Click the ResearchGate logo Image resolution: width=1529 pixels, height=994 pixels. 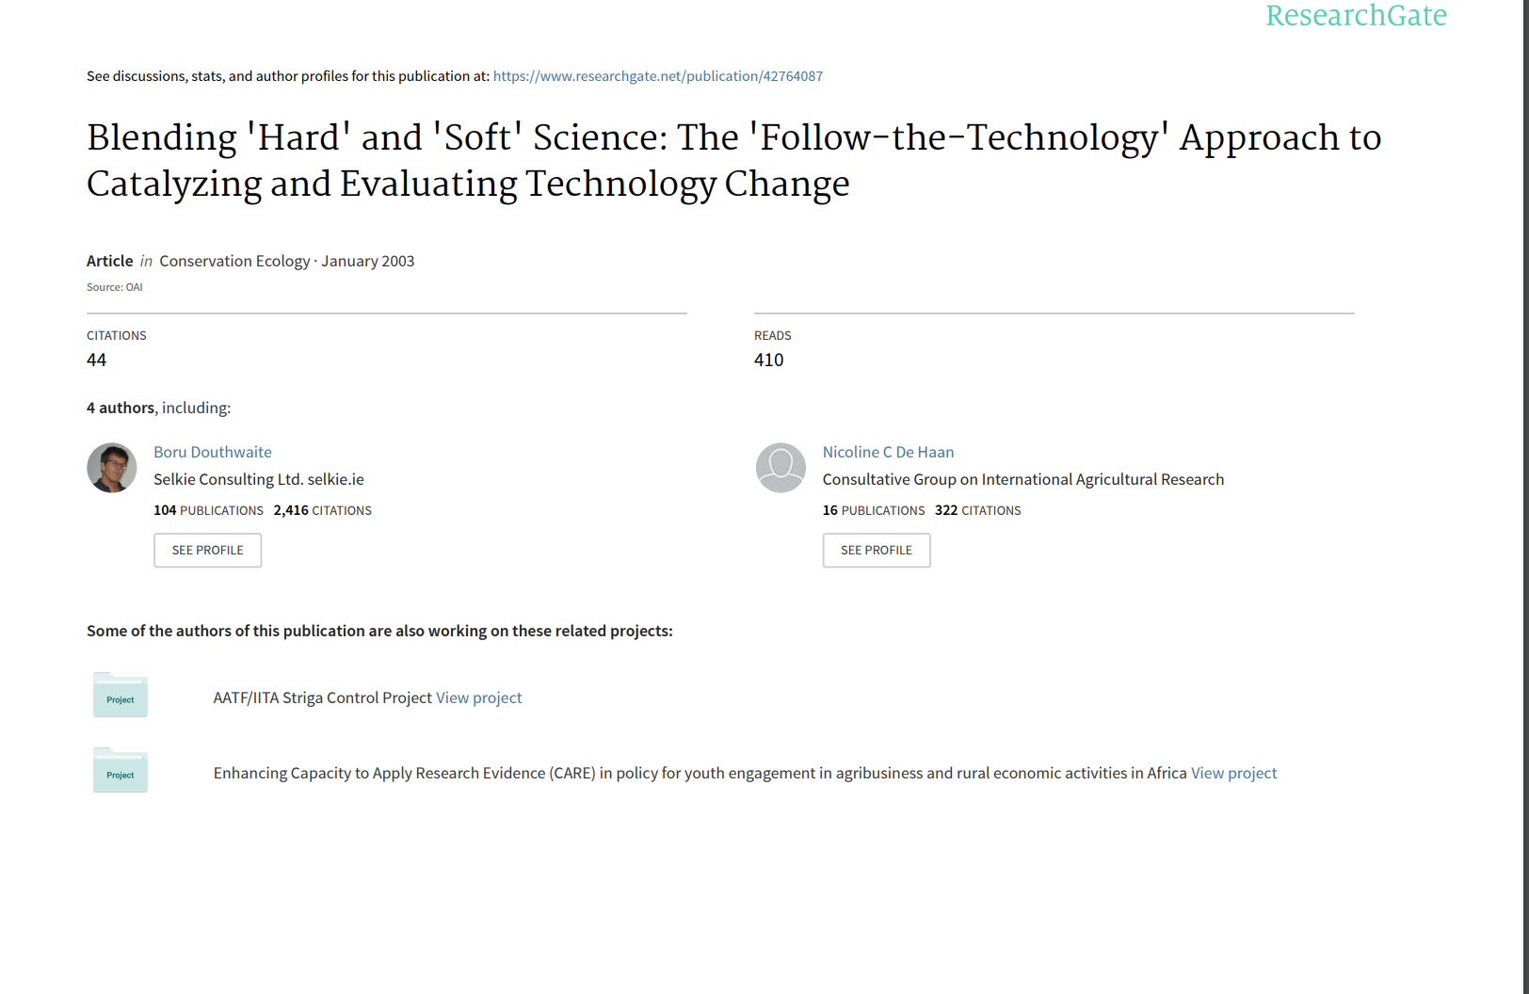1355,16
